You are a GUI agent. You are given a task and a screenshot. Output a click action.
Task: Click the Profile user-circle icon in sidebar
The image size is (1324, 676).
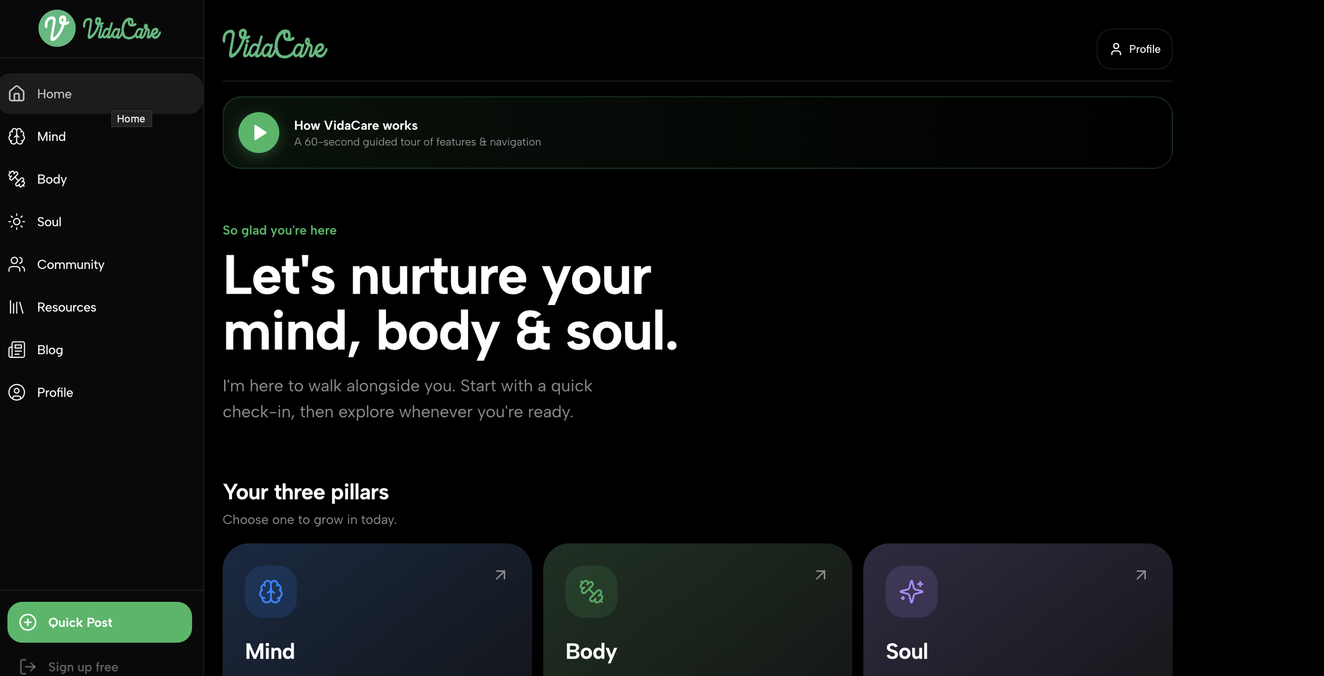(x=17, y=392)
